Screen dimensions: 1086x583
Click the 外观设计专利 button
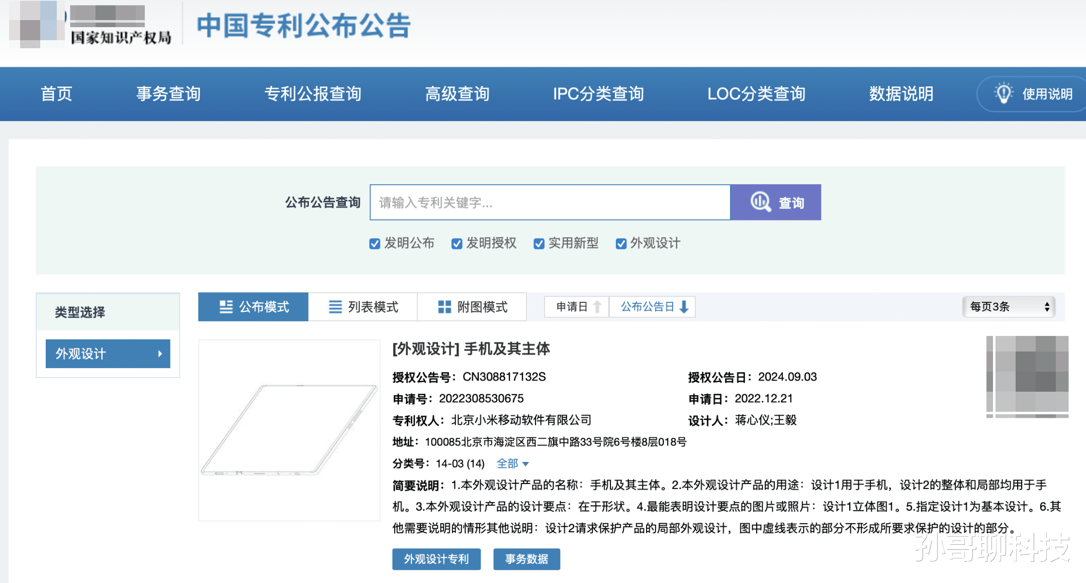[436, 559]
